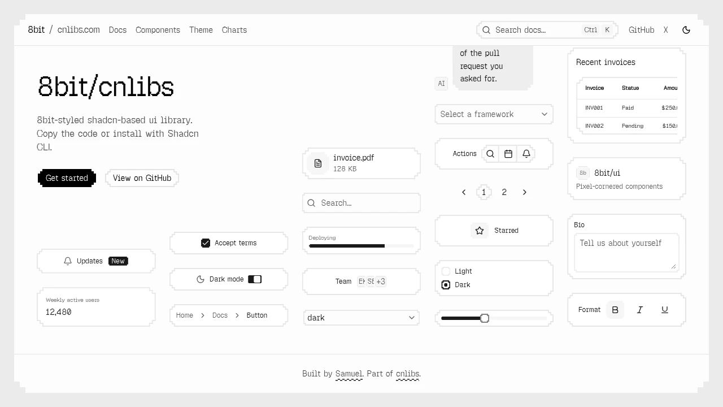Apply underline with the U format icon
The height and width of the screenshot is (407, 723).
(665, 310)
